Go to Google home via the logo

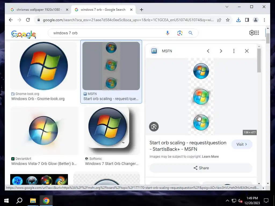(x=24, y=34)
